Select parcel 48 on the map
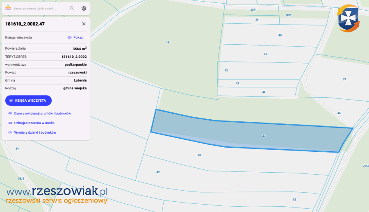369x212 pixels. [199, 155]
